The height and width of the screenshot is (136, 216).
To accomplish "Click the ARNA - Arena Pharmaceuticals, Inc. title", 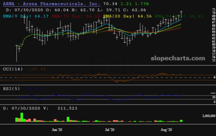I will [x=51, y=4].
